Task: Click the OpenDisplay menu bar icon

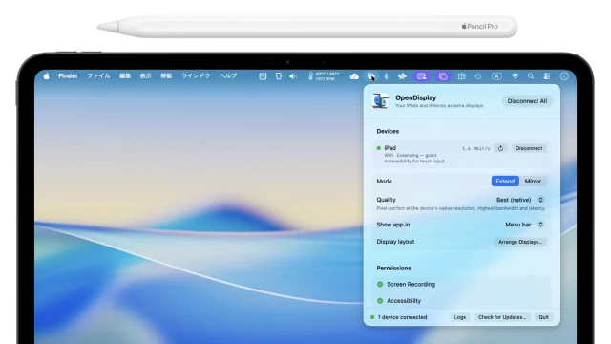Action: point(371,76)
